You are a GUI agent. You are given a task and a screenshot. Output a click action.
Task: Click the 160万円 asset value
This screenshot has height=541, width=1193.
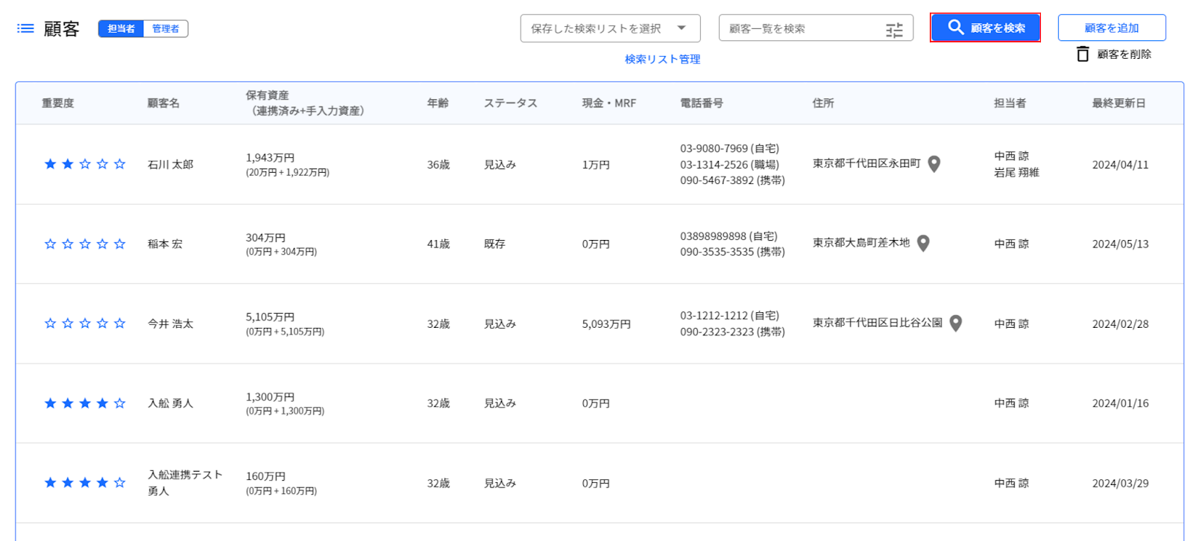coord(265,476)
